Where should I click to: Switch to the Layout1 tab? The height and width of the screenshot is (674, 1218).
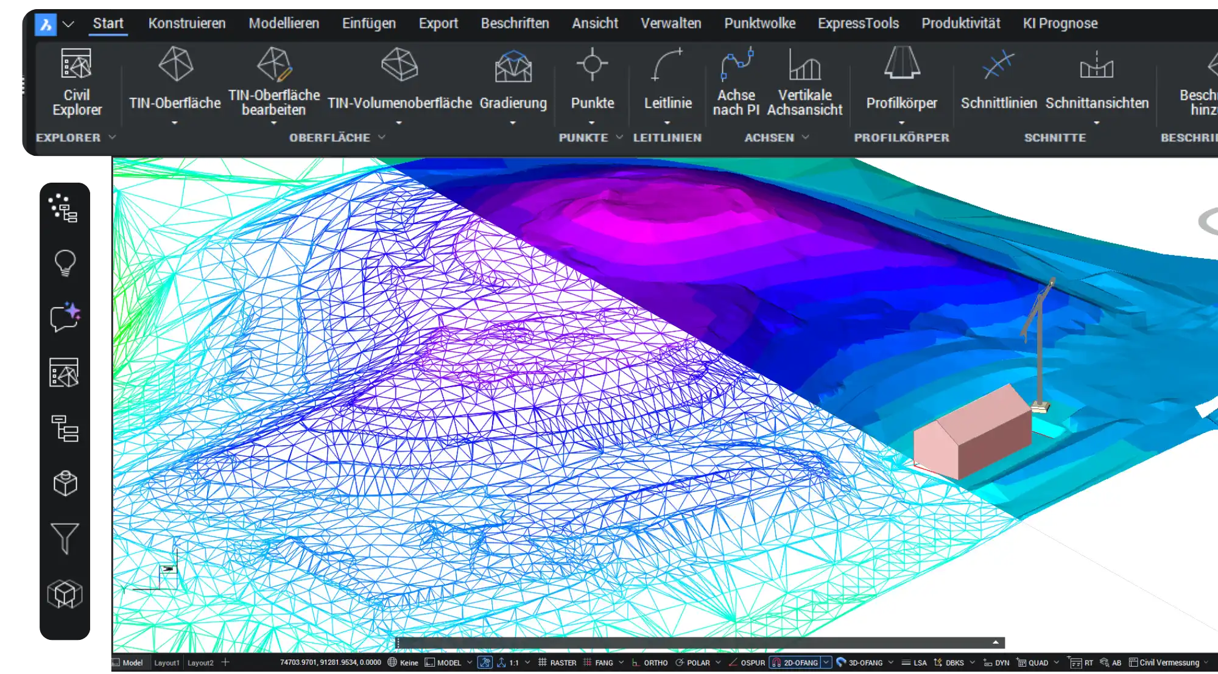click(167, 662)
